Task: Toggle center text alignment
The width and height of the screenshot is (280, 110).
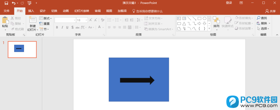Action: [115, 27]
